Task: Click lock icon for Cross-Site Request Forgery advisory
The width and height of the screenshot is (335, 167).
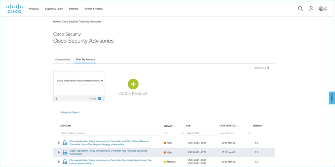Action: [x=65, y=143]
